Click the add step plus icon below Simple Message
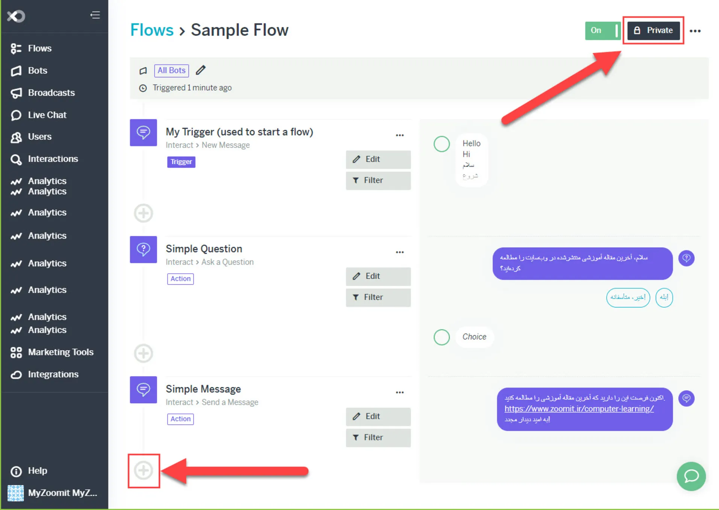 point(143,471)
